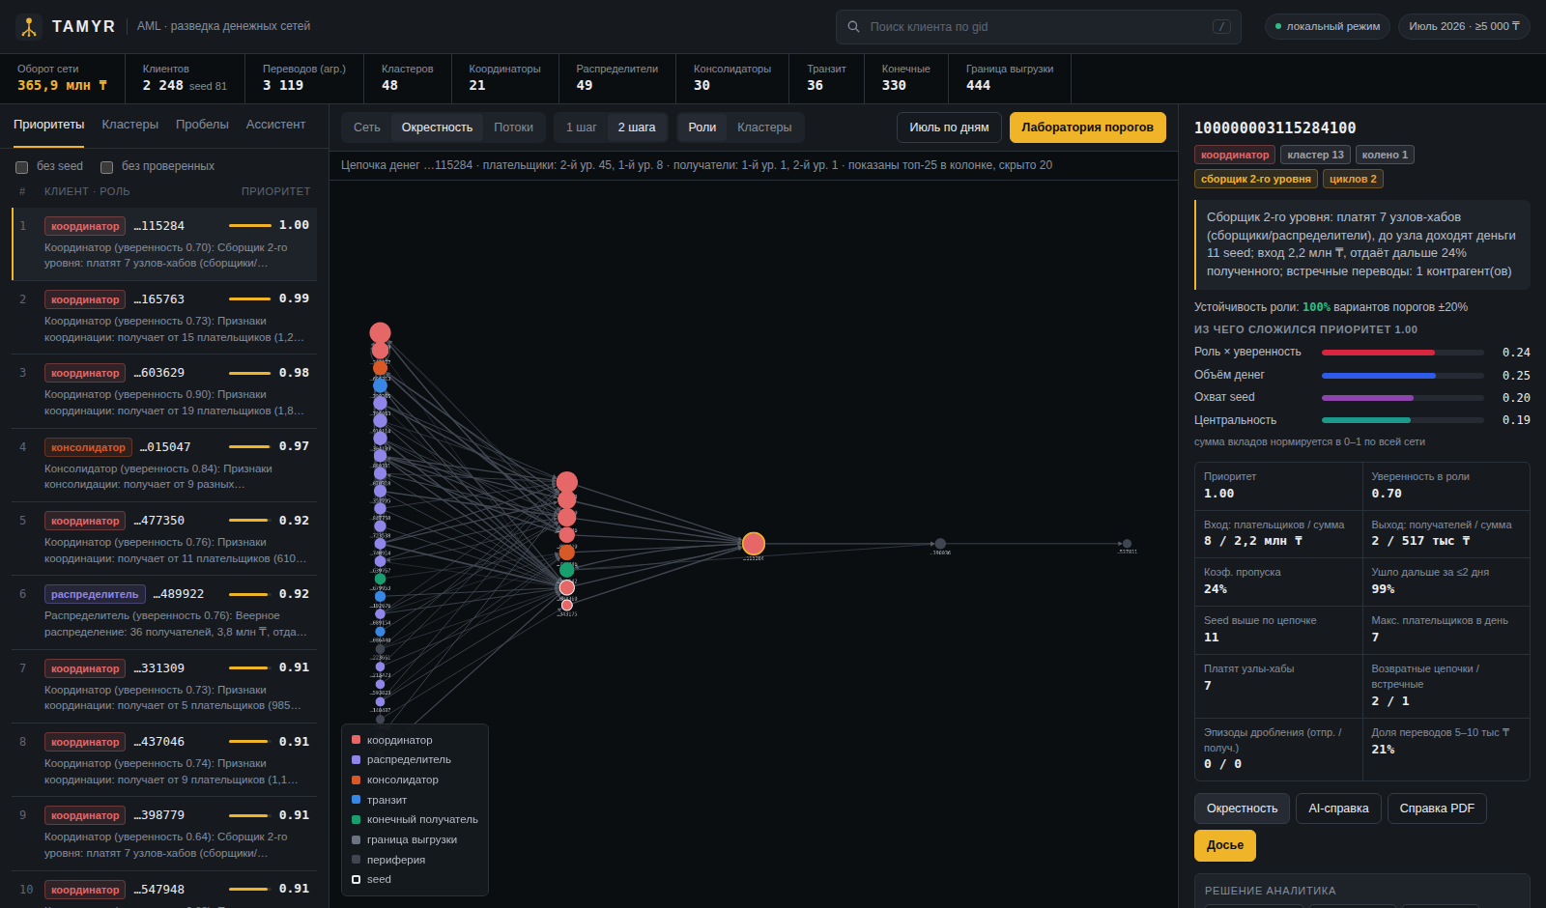Click the сборщик 2-го уровня tag

tap(1256, 179)
